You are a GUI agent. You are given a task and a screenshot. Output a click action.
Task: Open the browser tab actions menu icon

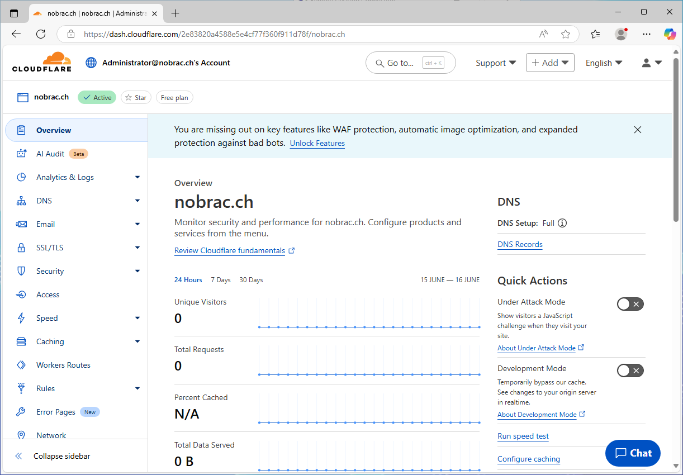click(x=14, y=13)
